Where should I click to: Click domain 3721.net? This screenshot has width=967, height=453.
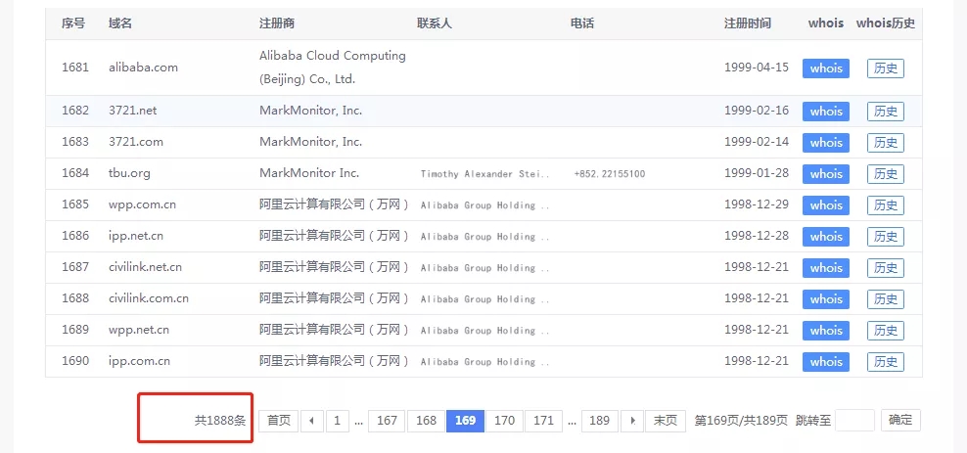pyautogui.click(x=132, y=111)
